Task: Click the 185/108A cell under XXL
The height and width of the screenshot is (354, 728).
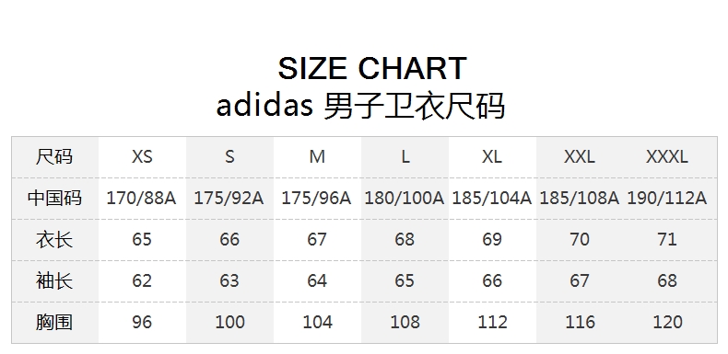Action: [x=580, y=199]
